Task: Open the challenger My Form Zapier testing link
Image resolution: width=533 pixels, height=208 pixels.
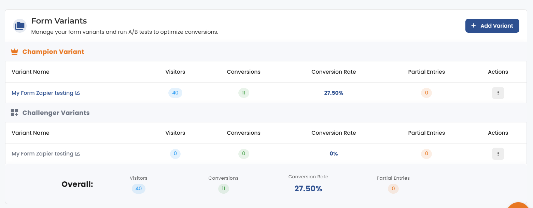Action: click(x=42, y=154)
